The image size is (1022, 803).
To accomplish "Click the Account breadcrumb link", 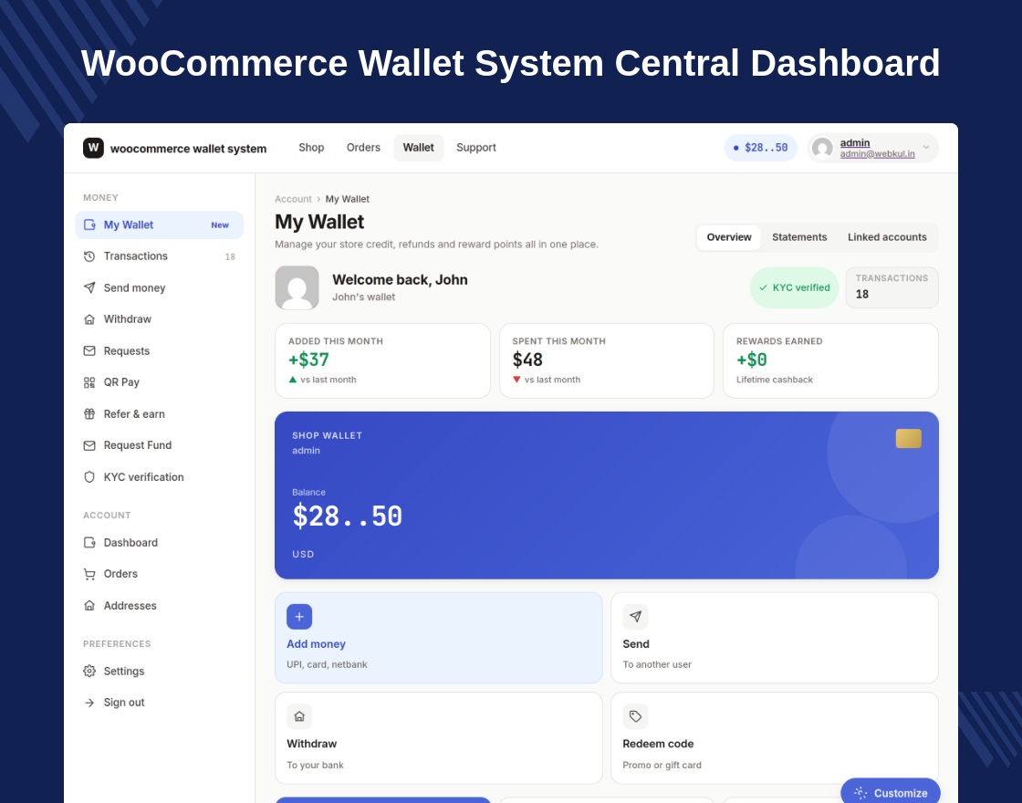I will tap(293, 199).
